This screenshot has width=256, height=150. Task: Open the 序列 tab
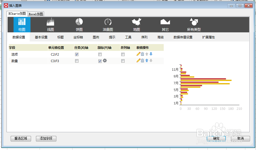[144, 37]
